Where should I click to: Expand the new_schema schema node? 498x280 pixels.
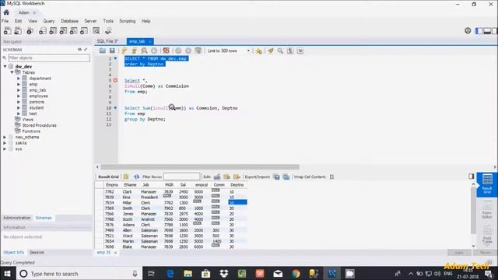point(5,137)
